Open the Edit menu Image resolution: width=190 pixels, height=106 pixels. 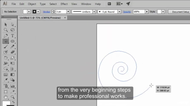22,4
